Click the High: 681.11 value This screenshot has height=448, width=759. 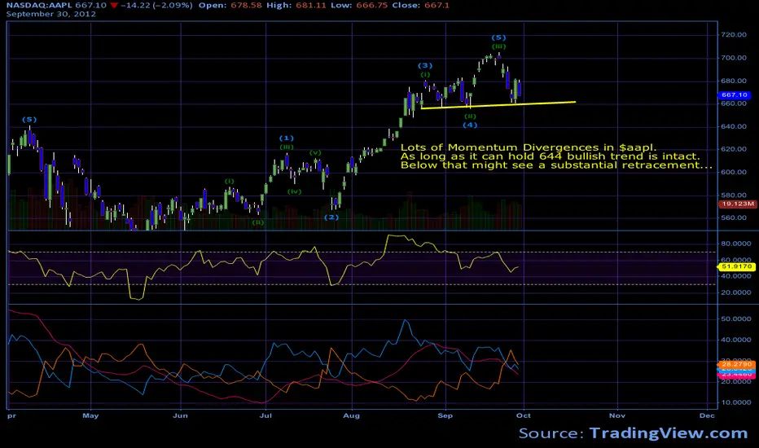pos(296,6)
